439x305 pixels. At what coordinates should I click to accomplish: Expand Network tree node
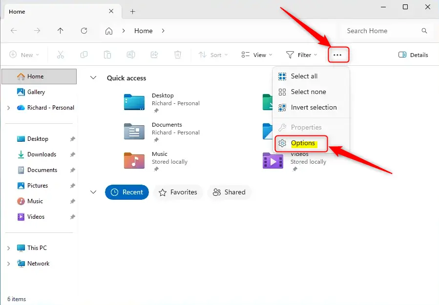[x=8, y=264]
